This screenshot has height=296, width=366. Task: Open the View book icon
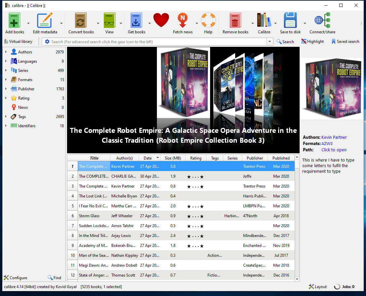109,21
